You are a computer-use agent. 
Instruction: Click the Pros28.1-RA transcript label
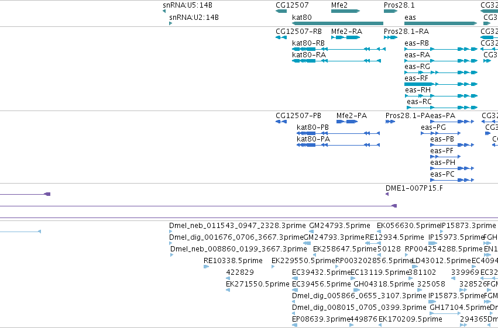406,32
